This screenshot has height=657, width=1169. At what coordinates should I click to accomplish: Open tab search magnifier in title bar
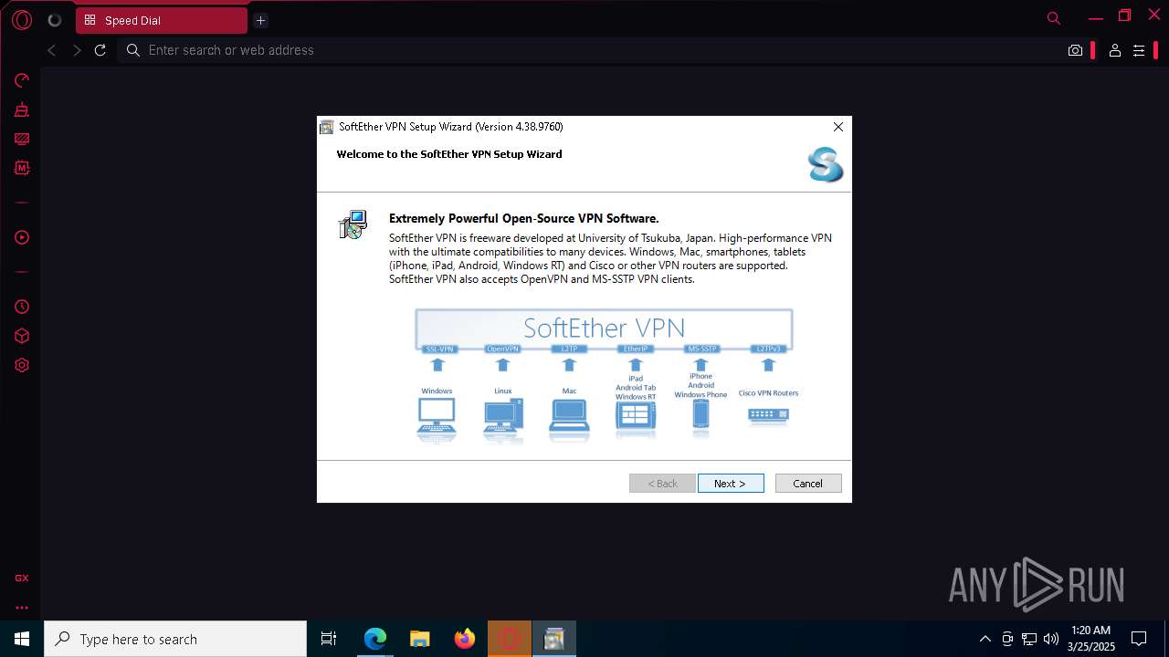[1053, 18]
